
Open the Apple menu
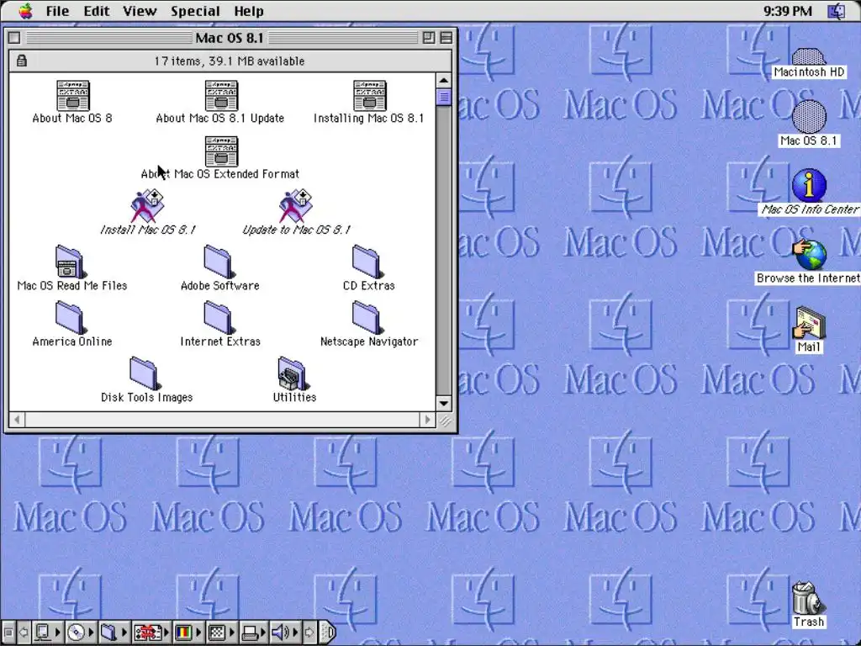point(25,11)
